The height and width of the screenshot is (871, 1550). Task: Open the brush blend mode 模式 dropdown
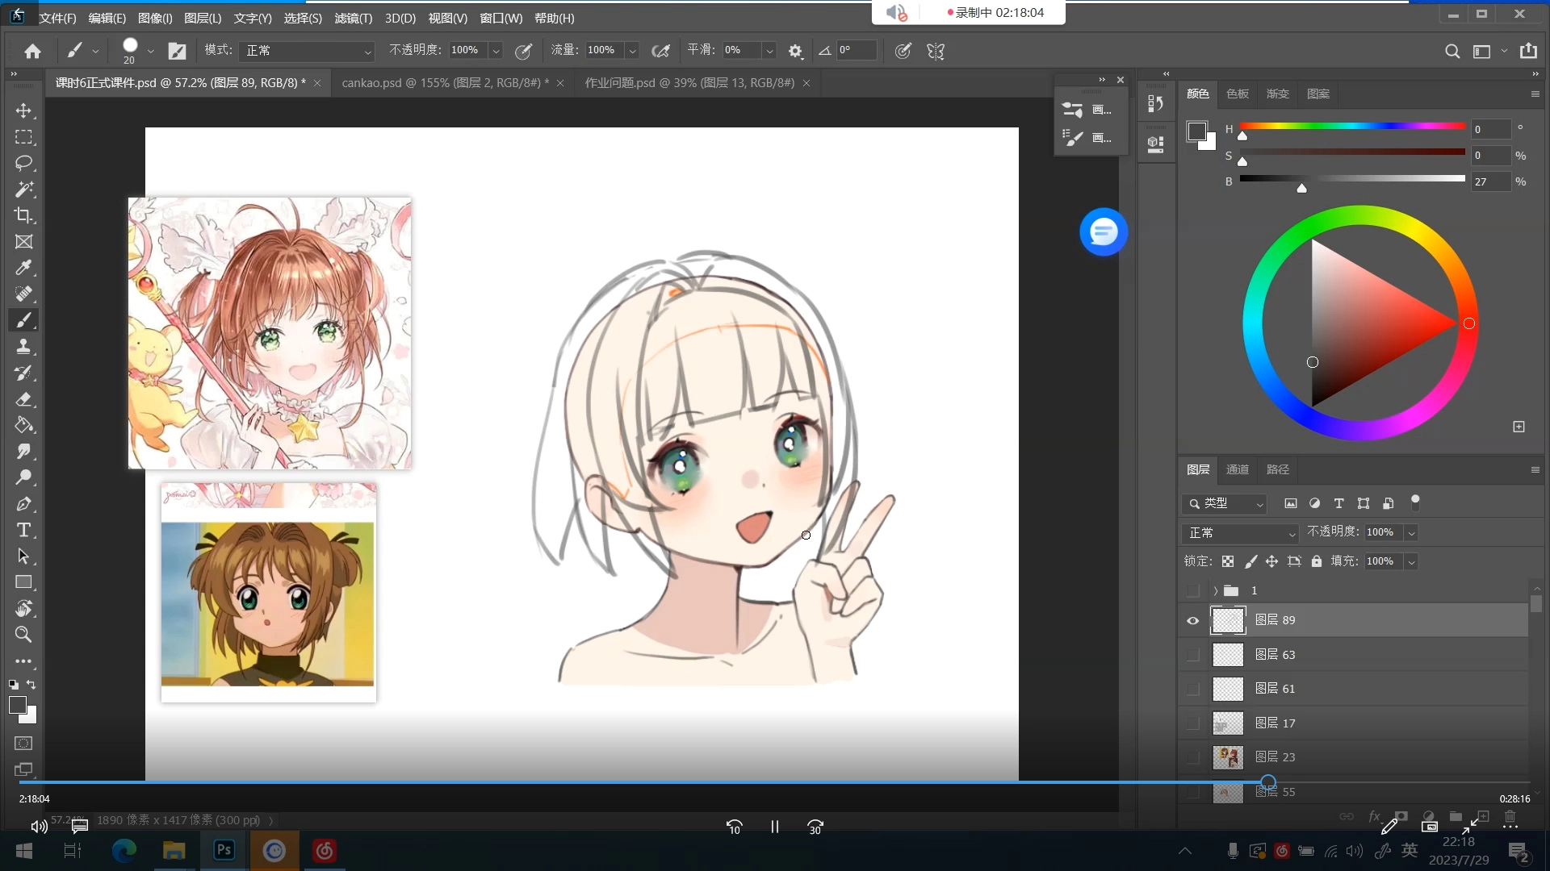307,51
